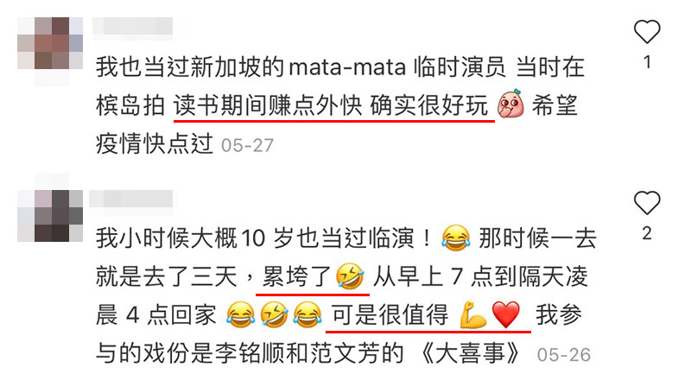
Task: Click the 05-27 comment timestamp
Action: 247,145
